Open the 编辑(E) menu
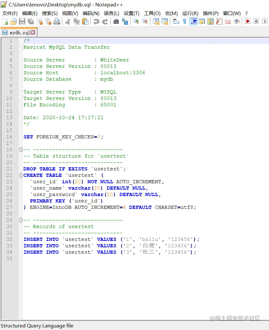 pyautogui.click(x=30, y=13)
